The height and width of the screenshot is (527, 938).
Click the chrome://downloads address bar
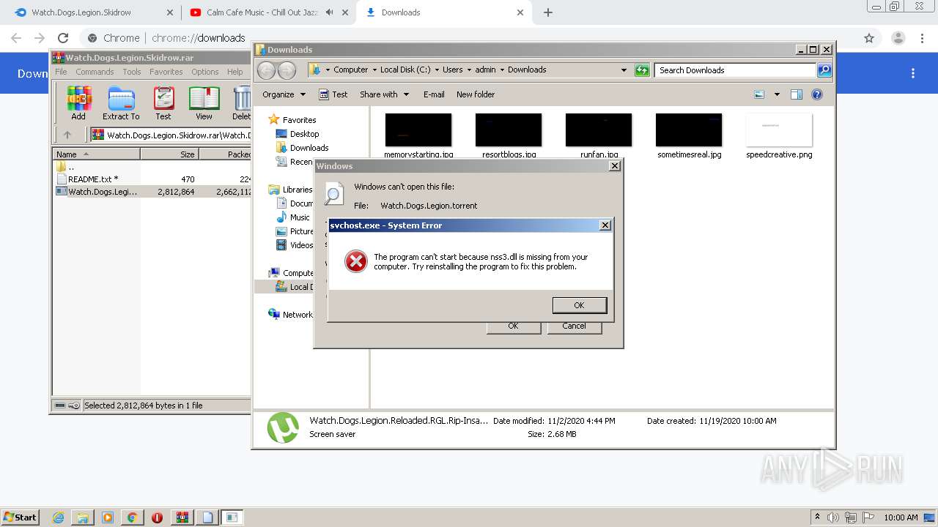coord(469,38)
